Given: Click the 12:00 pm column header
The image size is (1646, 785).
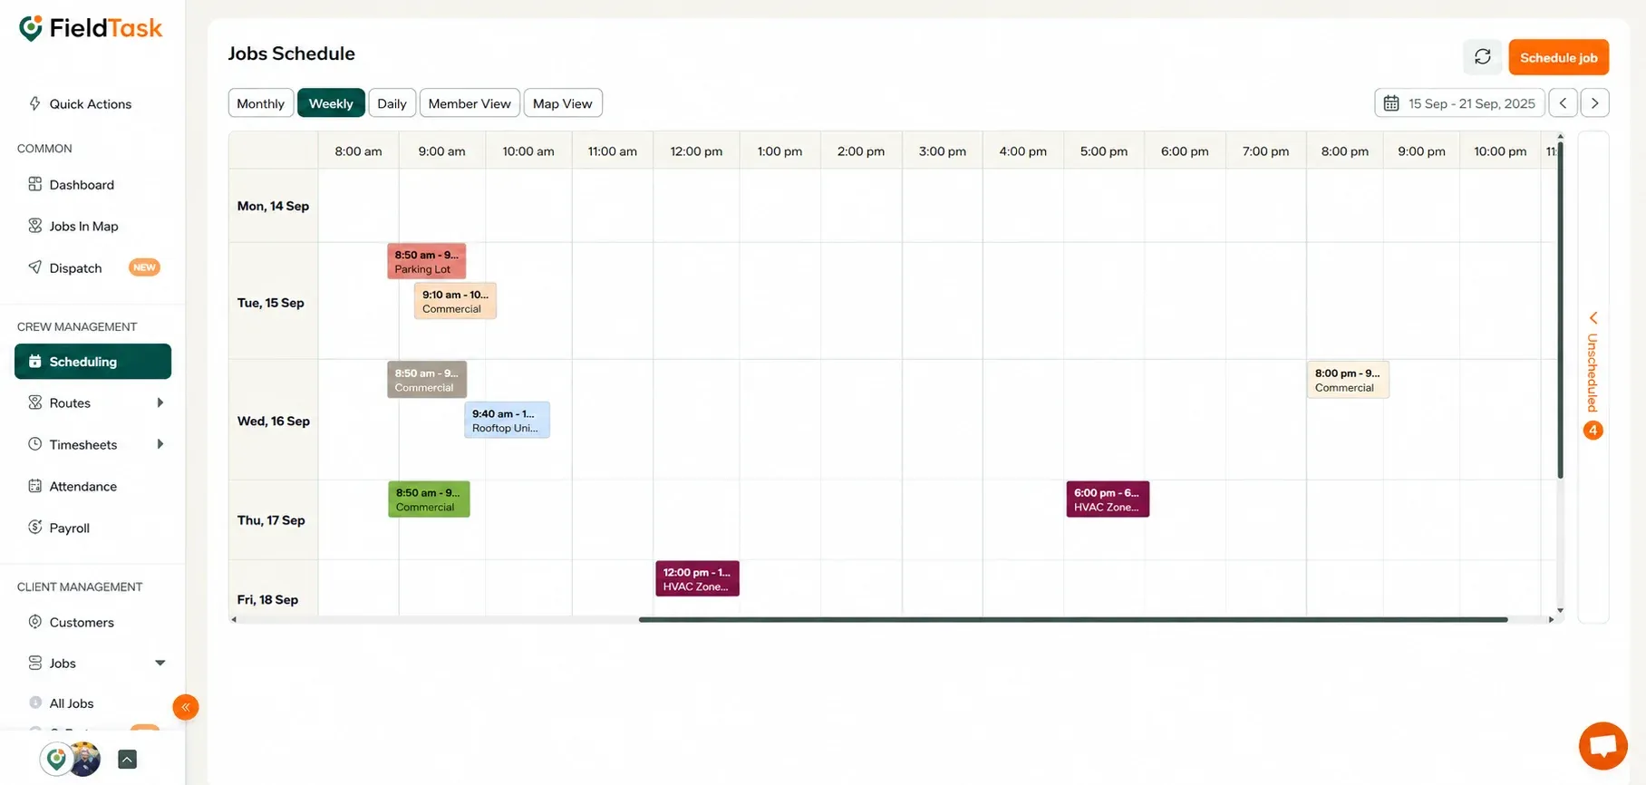Looking at the screenshot, I should coord(696,151).
